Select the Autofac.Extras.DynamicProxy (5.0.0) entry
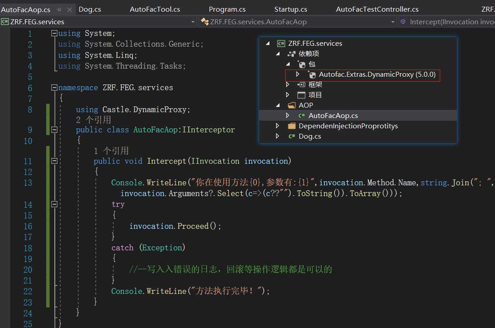This screenshot has height=328, width=495. pos(377,74)
